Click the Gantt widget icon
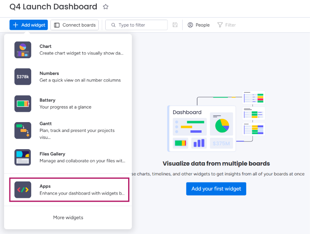The height and width of the screenshot is (234, 310). pyautogui.click(x=23, y=131)
